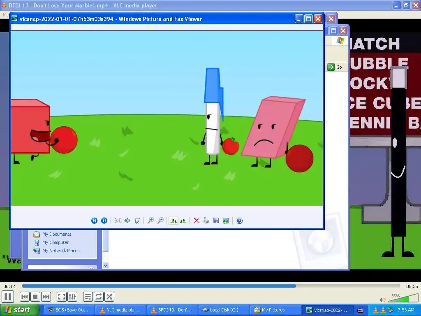
Task: Select Actual Size view icon
Action: (127, 221)
